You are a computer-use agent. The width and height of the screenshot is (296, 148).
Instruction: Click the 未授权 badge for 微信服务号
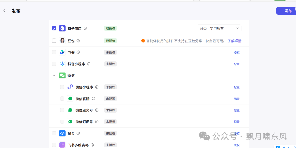(x=110, y=110)
